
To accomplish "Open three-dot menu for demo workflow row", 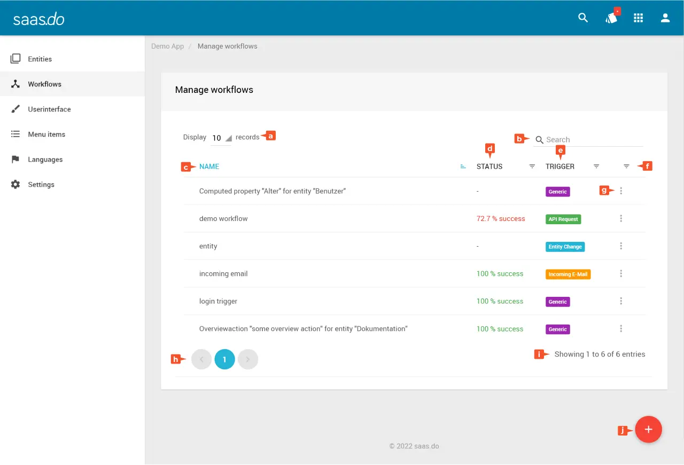I will (x=621, y=218).
